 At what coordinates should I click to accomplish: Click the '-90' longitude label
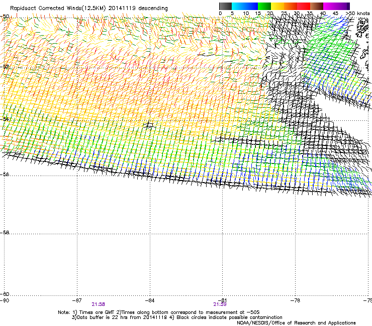tap(5, 300)
